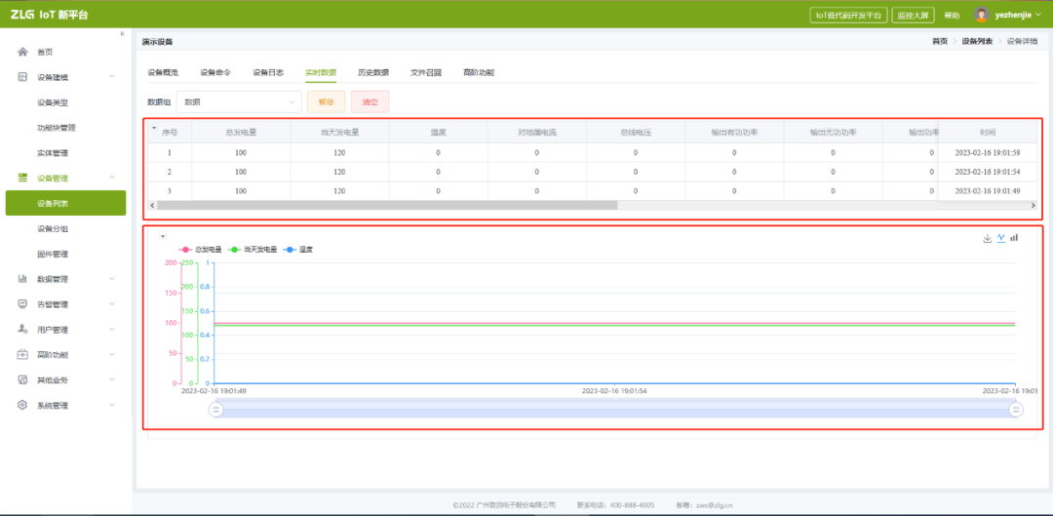This screenshot has width=1053, height=516.
Task: Click the 首页 home icon in sidebar
Action: [22, 52]
